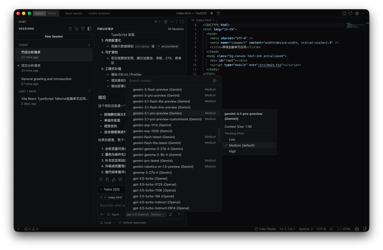Click the model list scrollbar thumb
This screenshot has width=383, height=250.
[x=219, y=135]
